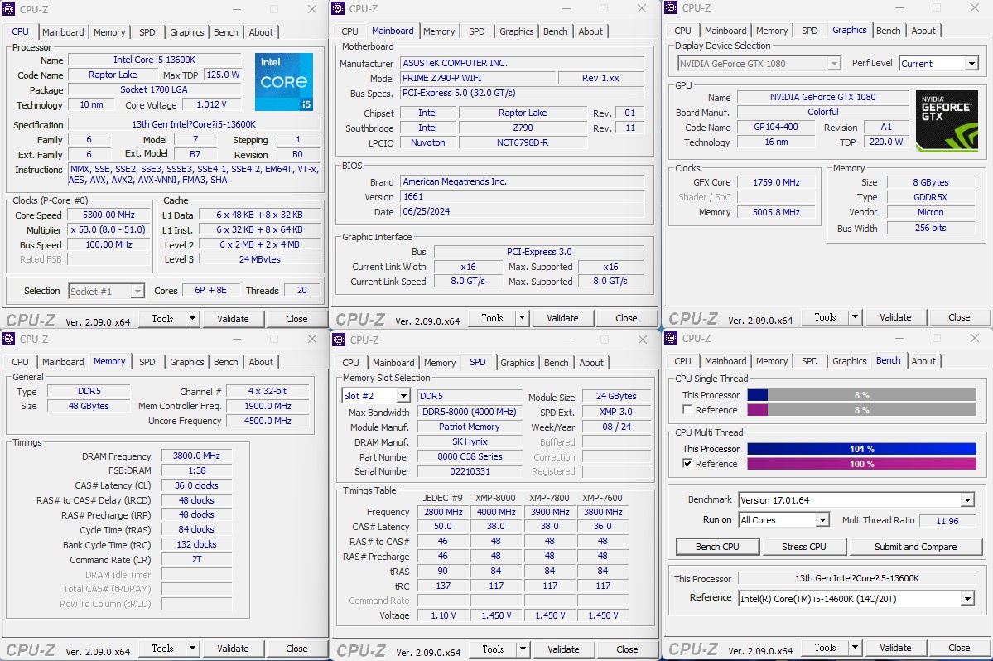Click the GFX Core clock value 1759.0 MHz
Image resolution: width=993 pixels, height=661 pixels.
pyautogui.click(x=776, y=182)
